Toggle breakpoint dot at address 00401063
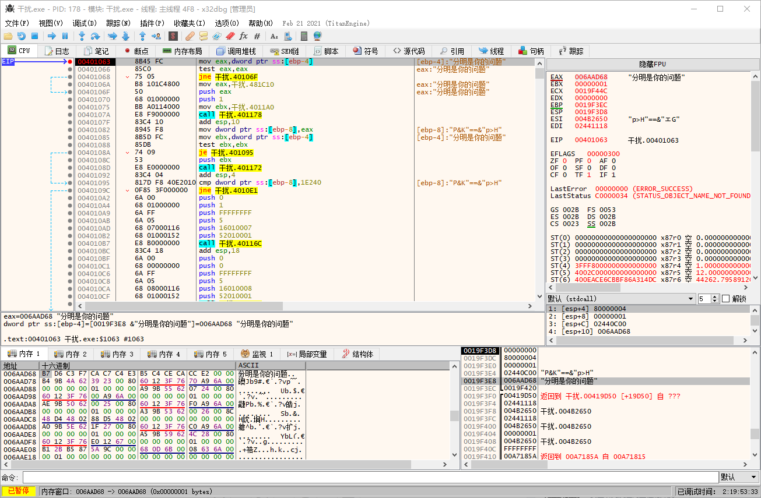Image resolution: width=761 pixels, height=498 pixels. point(70,62)
